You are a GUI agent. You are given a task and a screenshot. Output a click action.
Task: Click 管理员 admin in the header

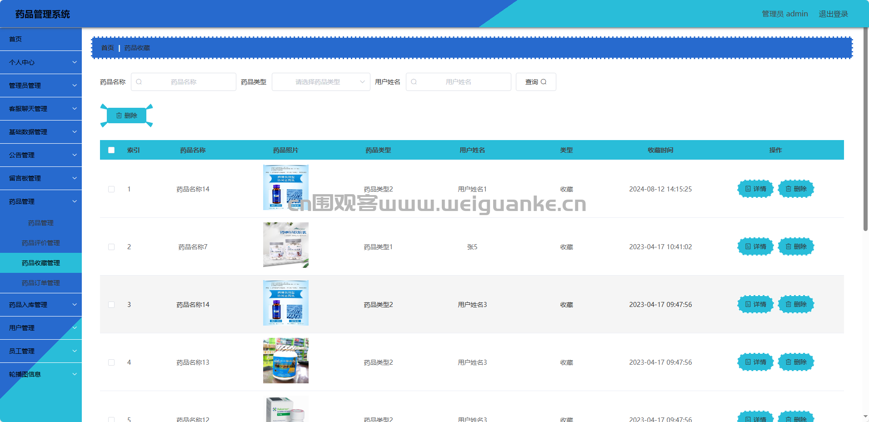click(x=785, y=14)
